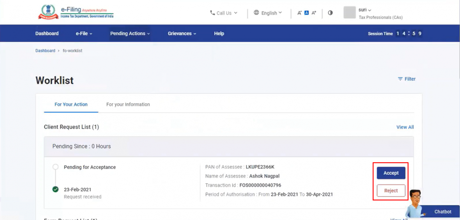Click the globe icon beside English
This screenshot has width=460, height=220.
click(x=256, y=13)
